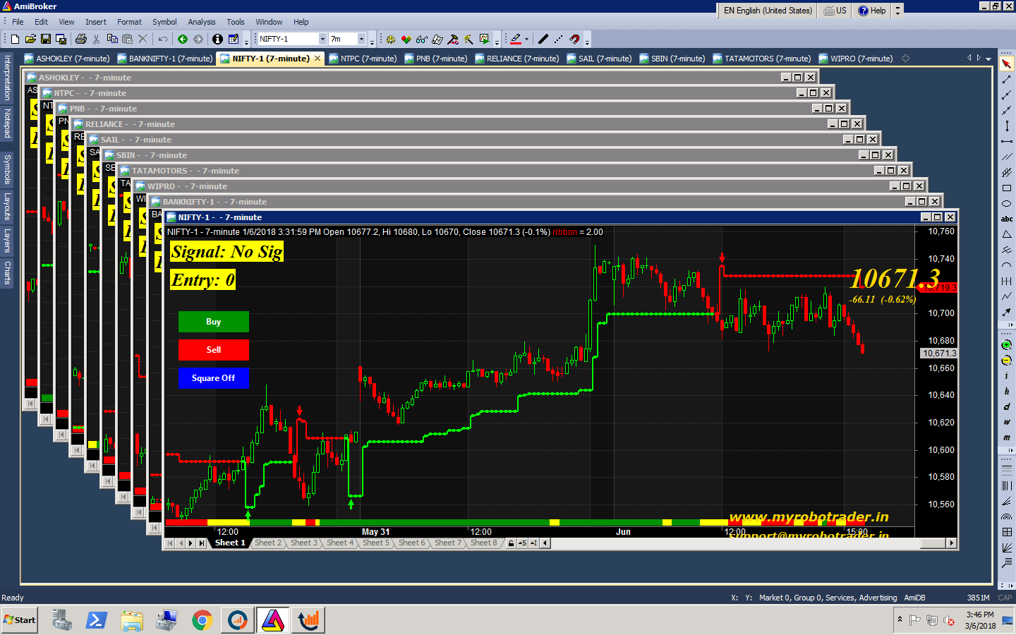Viewport: 1016px width, 635px height.
Task: Click the New document toolbar icon
Action: (x=15, y=40)
